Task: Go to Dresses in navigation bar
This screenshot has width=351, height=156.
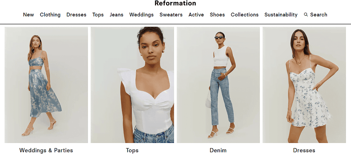Action: pos(76,15)
